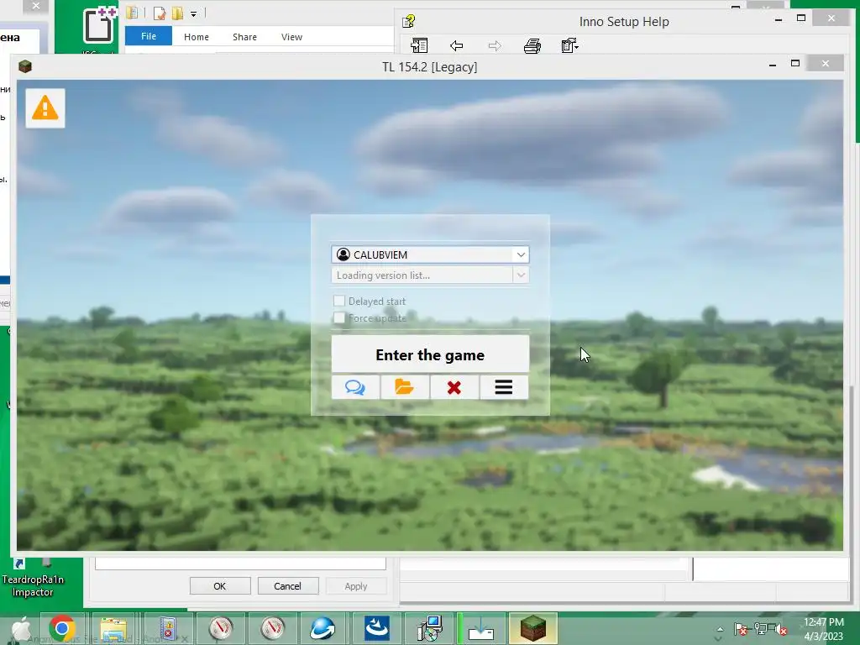Switch to Minecraft block taskbar app
The width and height of the screenshot is (860, 645).
tap(533, 628)
